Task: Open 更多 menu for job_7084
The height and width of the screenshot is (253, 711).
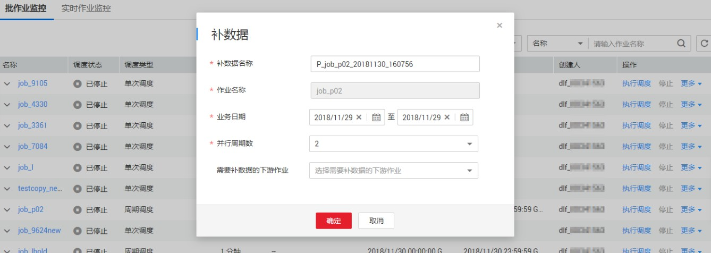Action: click(x=691, y=147)
